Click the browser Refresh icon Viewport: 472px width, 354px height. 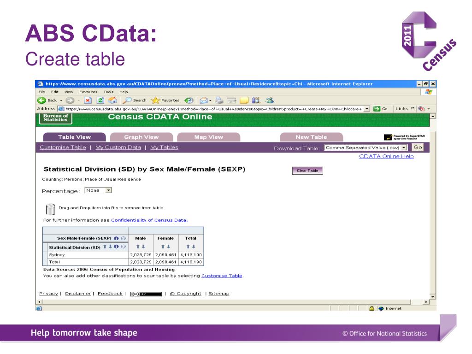tap(101, 100)
